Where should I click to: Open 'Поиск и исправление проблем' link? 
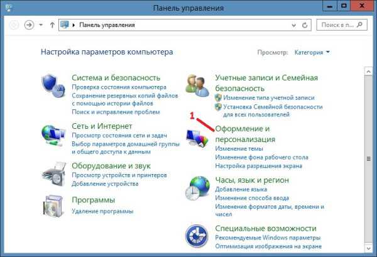pos(116,112)
